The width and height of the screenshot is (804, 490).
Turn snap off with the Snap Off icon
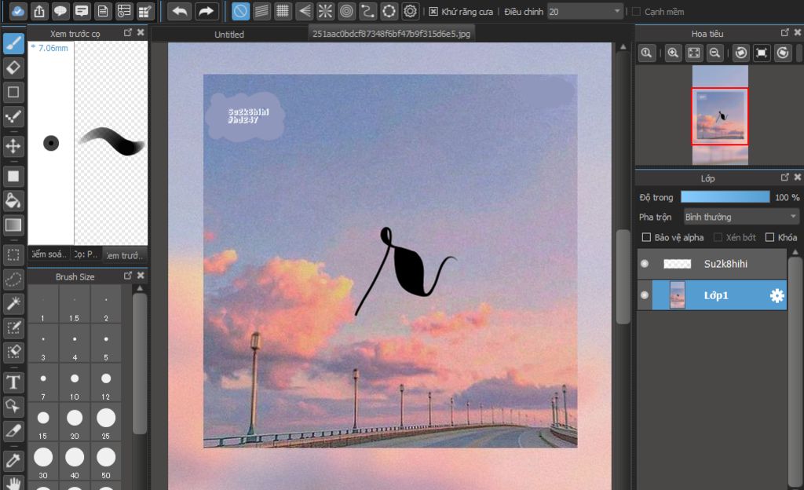(240, 11)
